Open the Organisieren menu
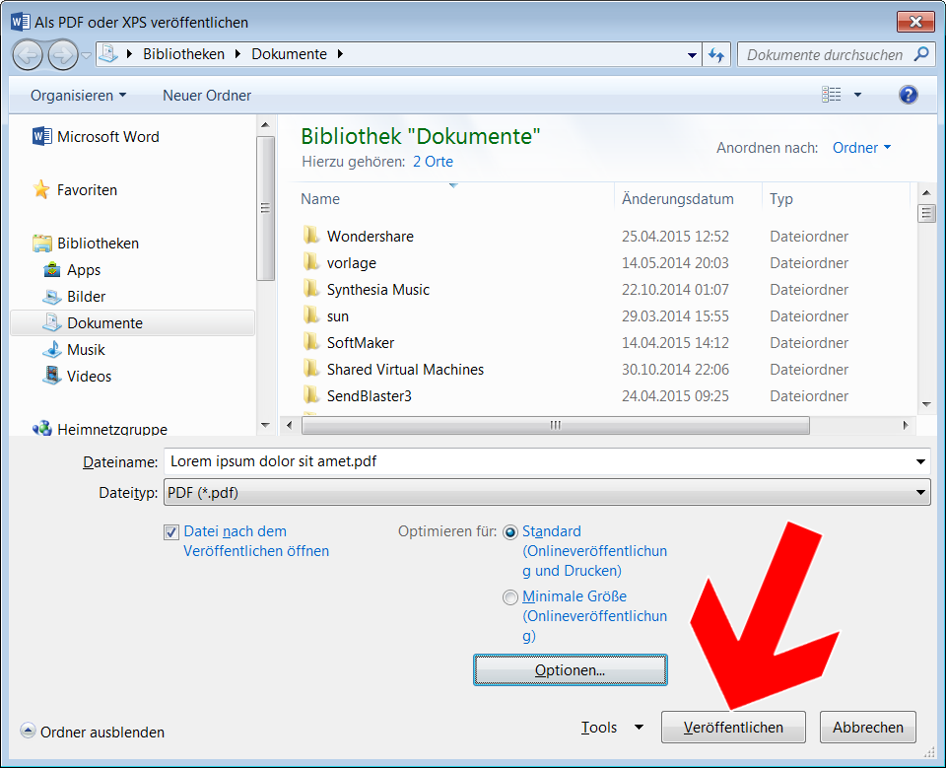This screenshot has width=946, height=768. [x=78, y=96]
